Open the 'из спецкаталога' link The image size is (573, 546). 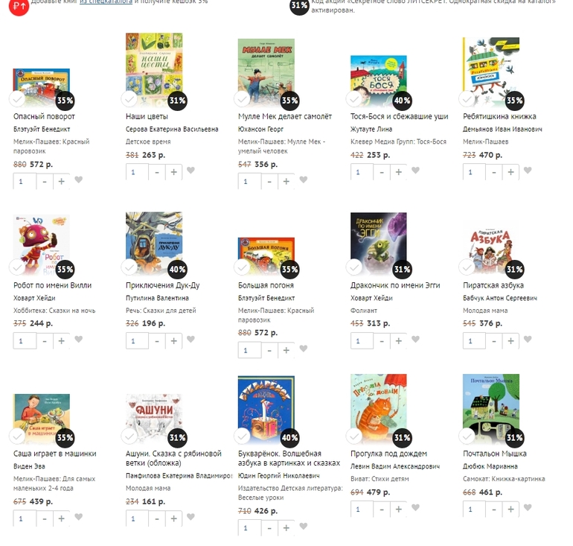(x=106, y=1)
